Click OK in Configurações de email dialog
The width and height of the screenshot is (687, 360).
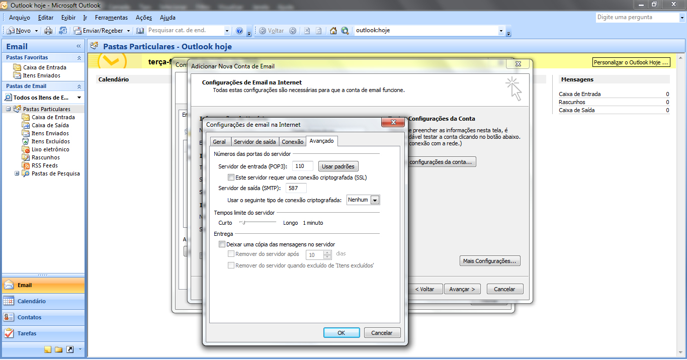coord(341,333)
